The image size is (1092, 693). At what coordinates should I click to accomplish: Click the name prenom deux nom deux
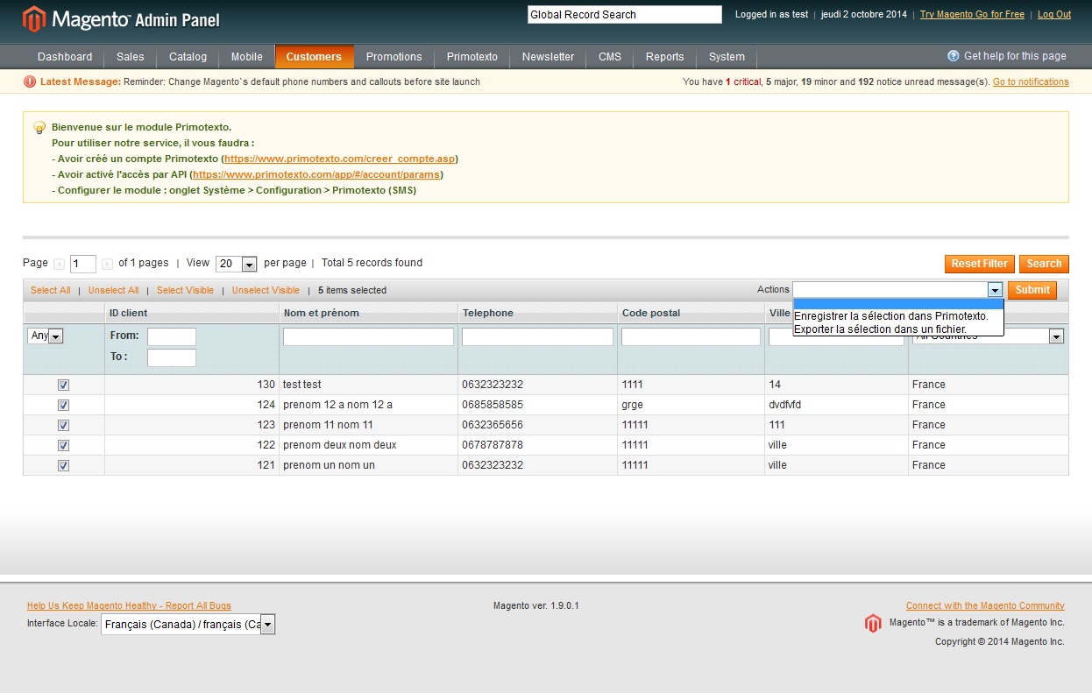point(340,445)
